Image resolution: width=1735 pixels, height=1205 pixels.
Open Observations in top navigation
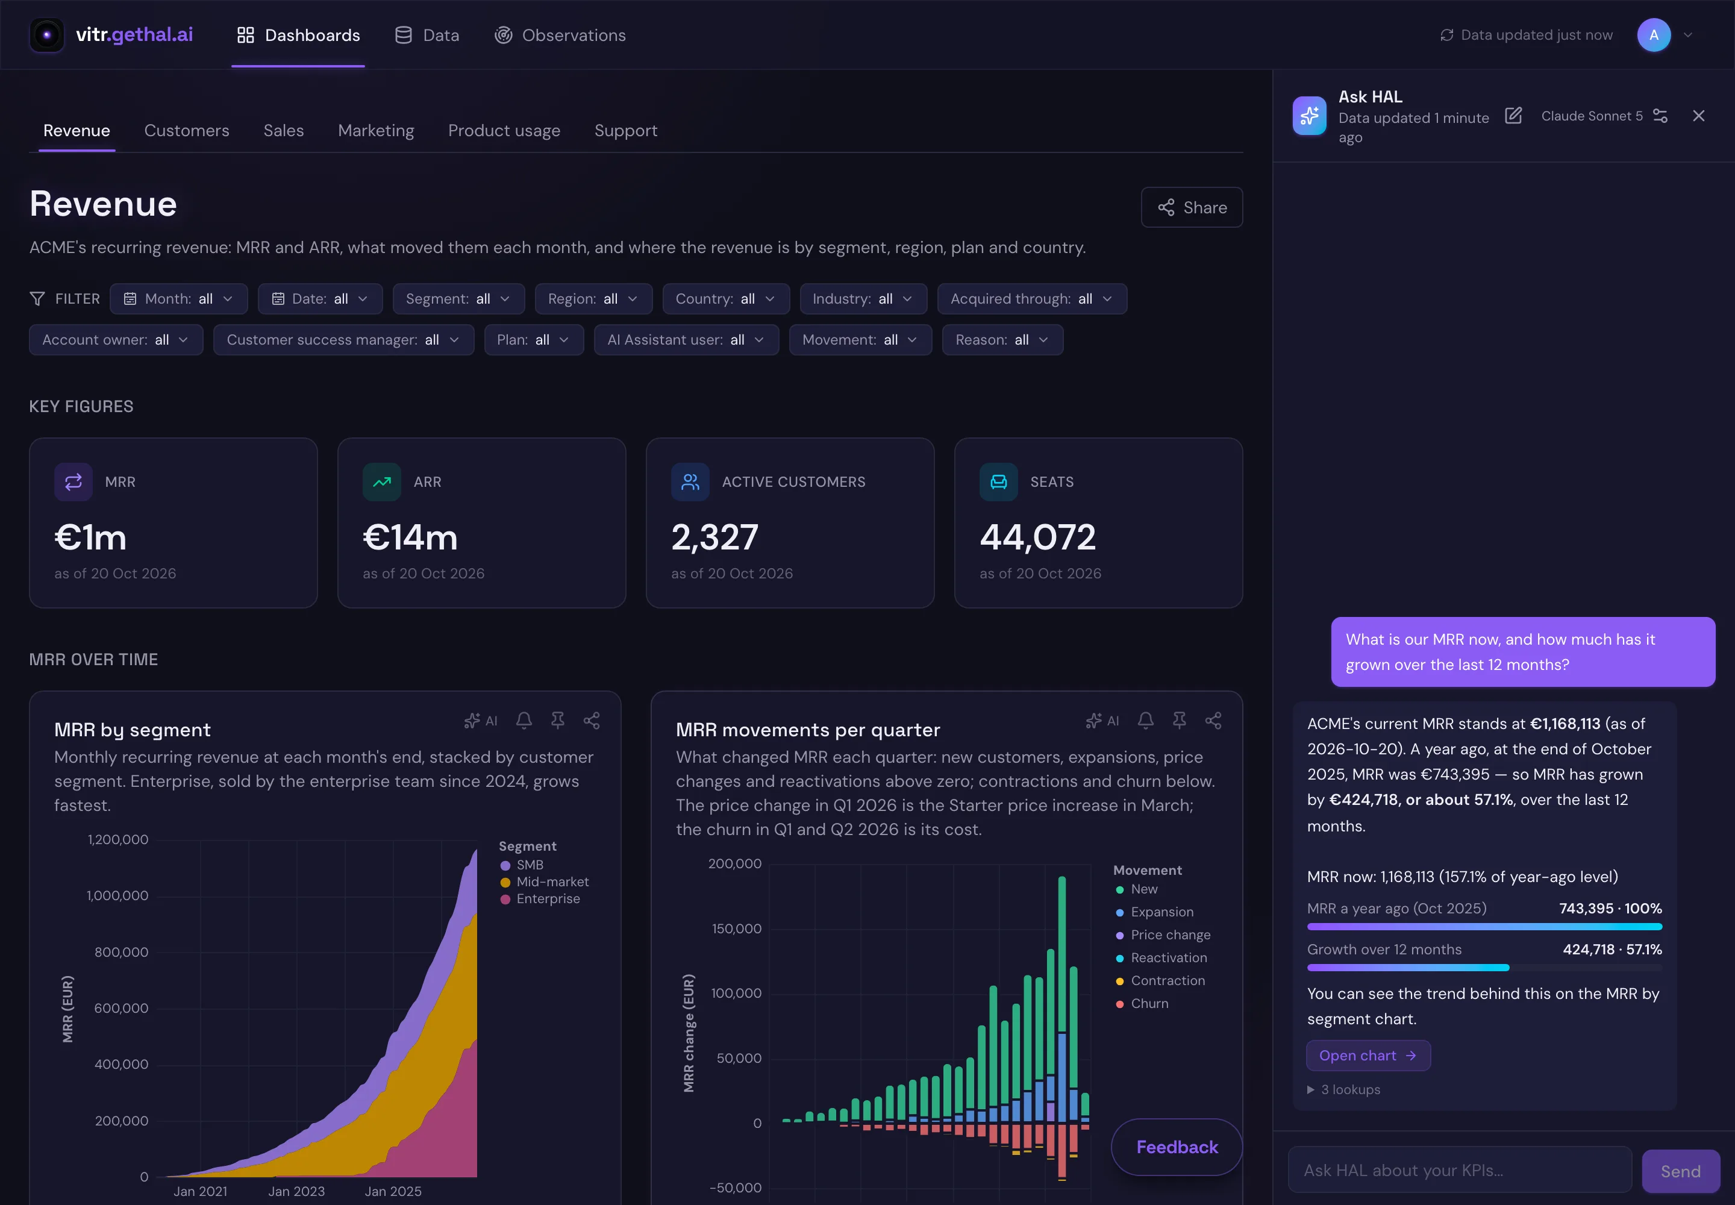coord(560,35)
